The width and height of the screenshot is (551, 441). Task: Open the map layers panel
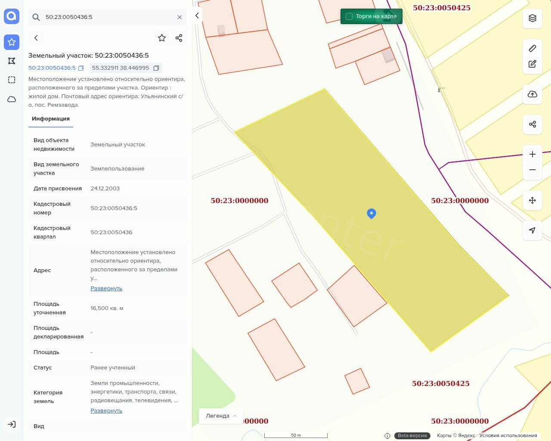tap(532, 18)
